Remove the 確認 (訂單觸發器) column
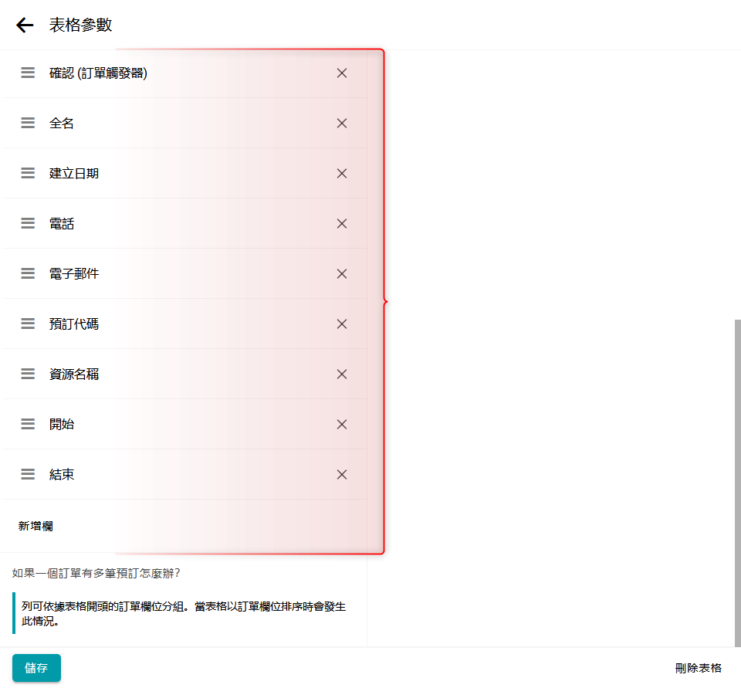The height and width of the screenshot is (688, 741). point(342,73)
